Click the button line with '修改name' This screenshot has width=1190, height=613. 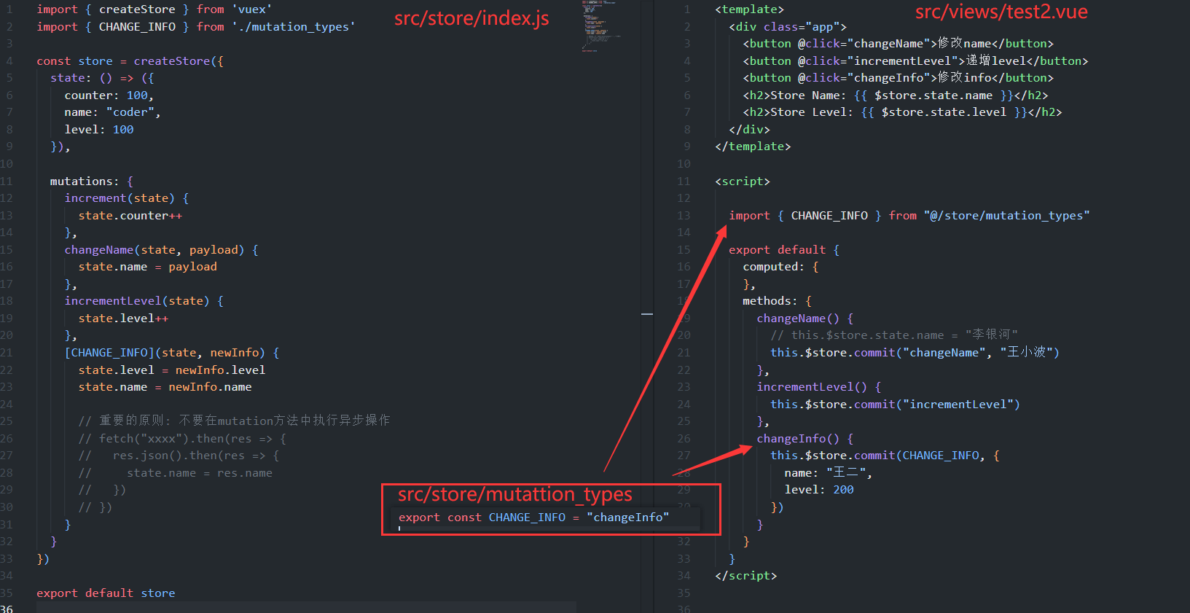899,44
